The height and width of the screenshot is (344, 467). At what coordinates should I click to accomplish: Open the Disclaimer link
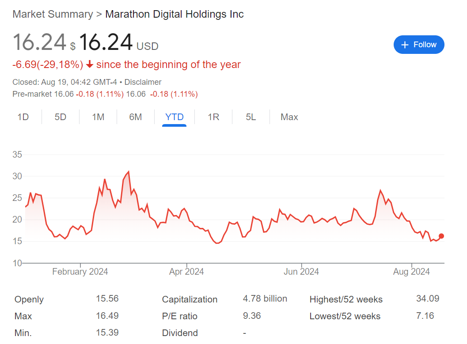tap(144, 82)
